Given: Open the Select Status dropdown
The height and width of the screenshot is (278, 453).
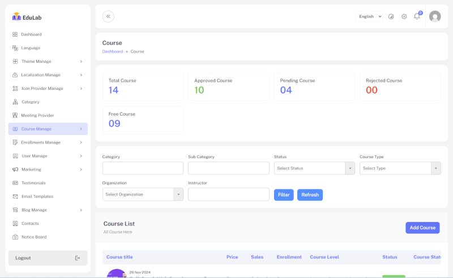Looking at the screenshot, I should pos(314,168).
